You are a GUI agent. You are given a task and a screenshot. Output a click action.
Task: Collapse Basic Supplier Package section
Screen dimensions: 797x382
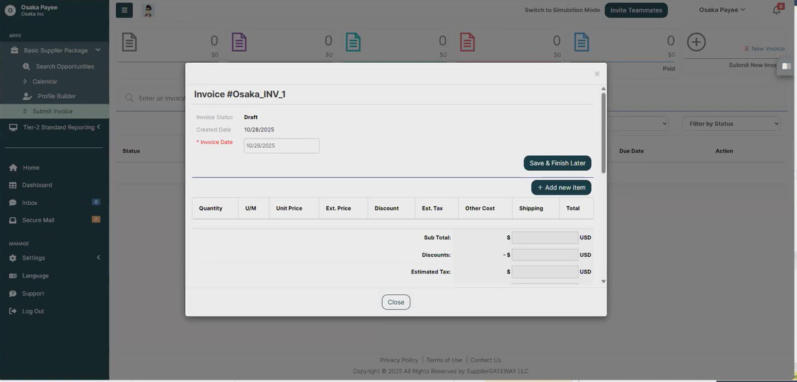(x=97, y=50)
